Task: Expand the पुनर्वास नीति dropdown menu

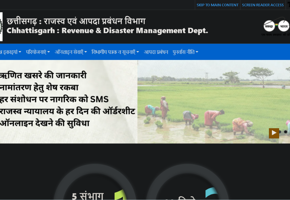Action: pos(185,52)
